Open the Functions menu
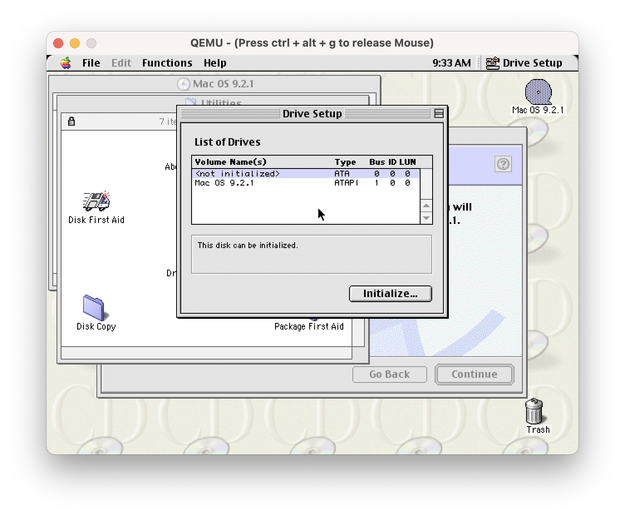625x516 pixels. point(167,63)
